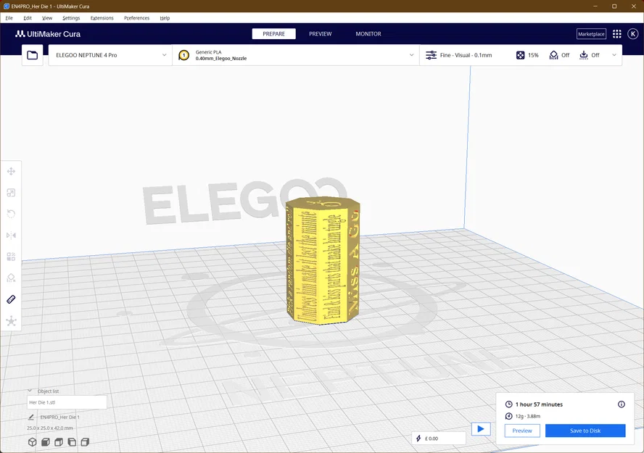Open the apps grid icon

617,34
